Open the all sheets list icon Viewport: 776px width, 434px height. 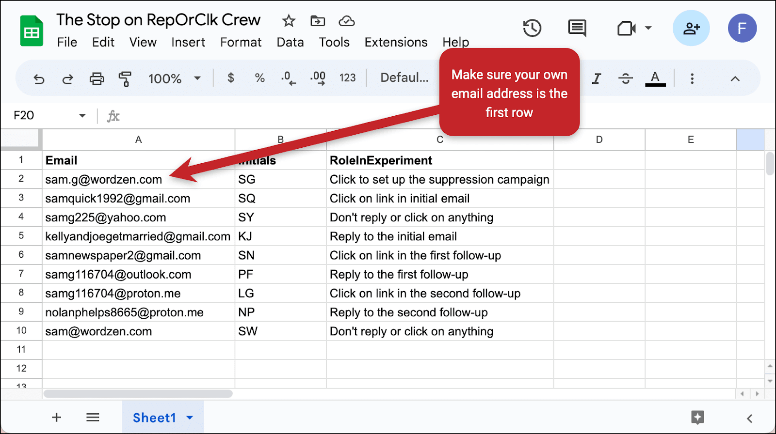(93, 417)
